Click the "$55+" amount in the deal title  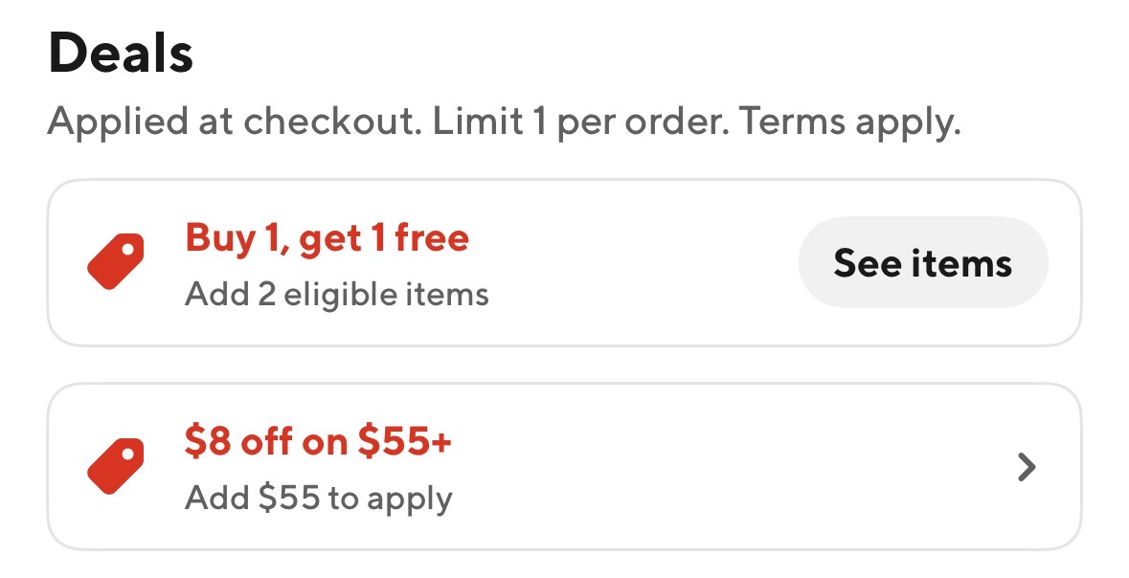pos(405,442)
